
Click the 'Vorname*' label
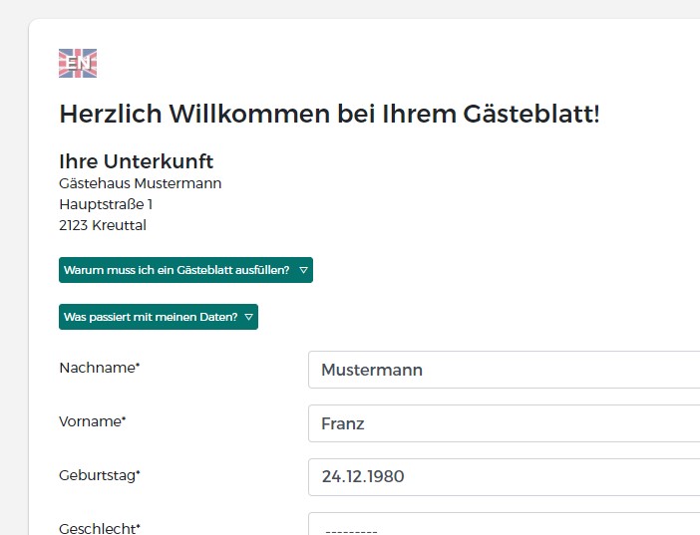point(93,421)
